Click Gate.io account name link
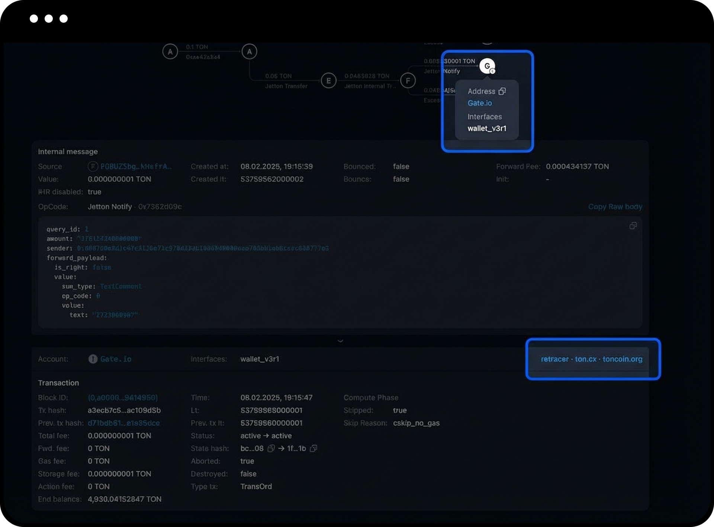This screenshot has height=527, width=714. [116, 359]
